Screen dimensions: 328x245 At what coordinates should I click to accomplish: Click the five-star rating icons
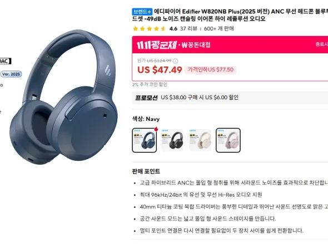coord(149,29)
